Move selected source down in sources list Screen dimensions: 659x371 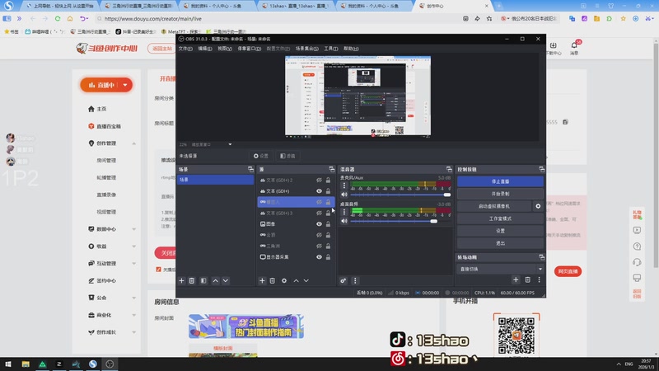306,280
